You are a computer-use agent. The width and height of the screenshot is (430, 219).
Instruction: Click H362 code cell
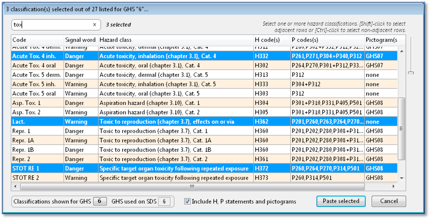coord(272,122)
